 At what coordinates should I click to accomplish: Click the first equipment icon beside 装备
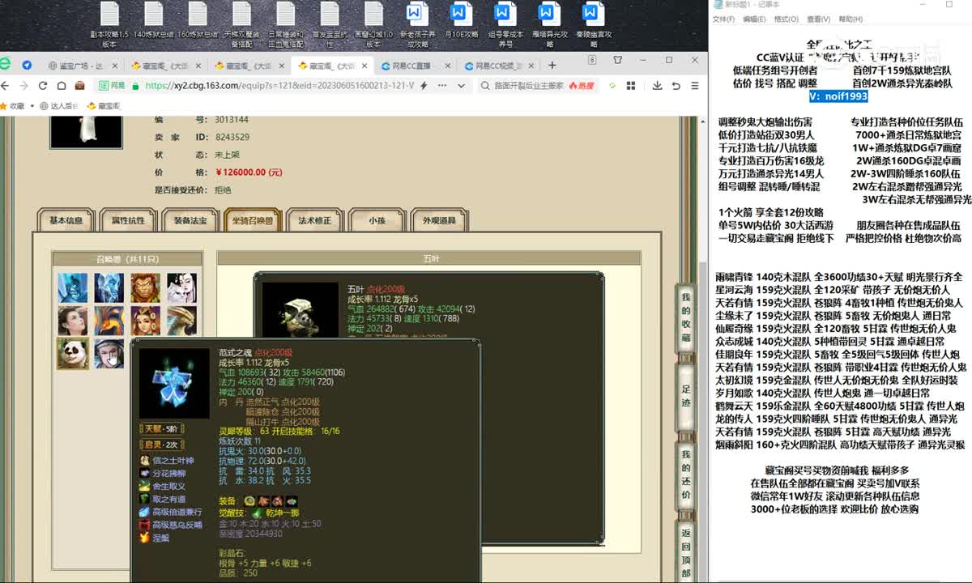(x=250, y=501)
